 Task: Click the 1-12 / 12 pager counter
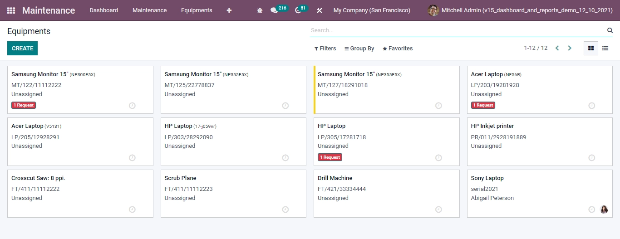coord(536,48)
